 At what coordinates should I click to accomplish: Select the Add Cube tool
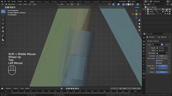pos(3,44)
